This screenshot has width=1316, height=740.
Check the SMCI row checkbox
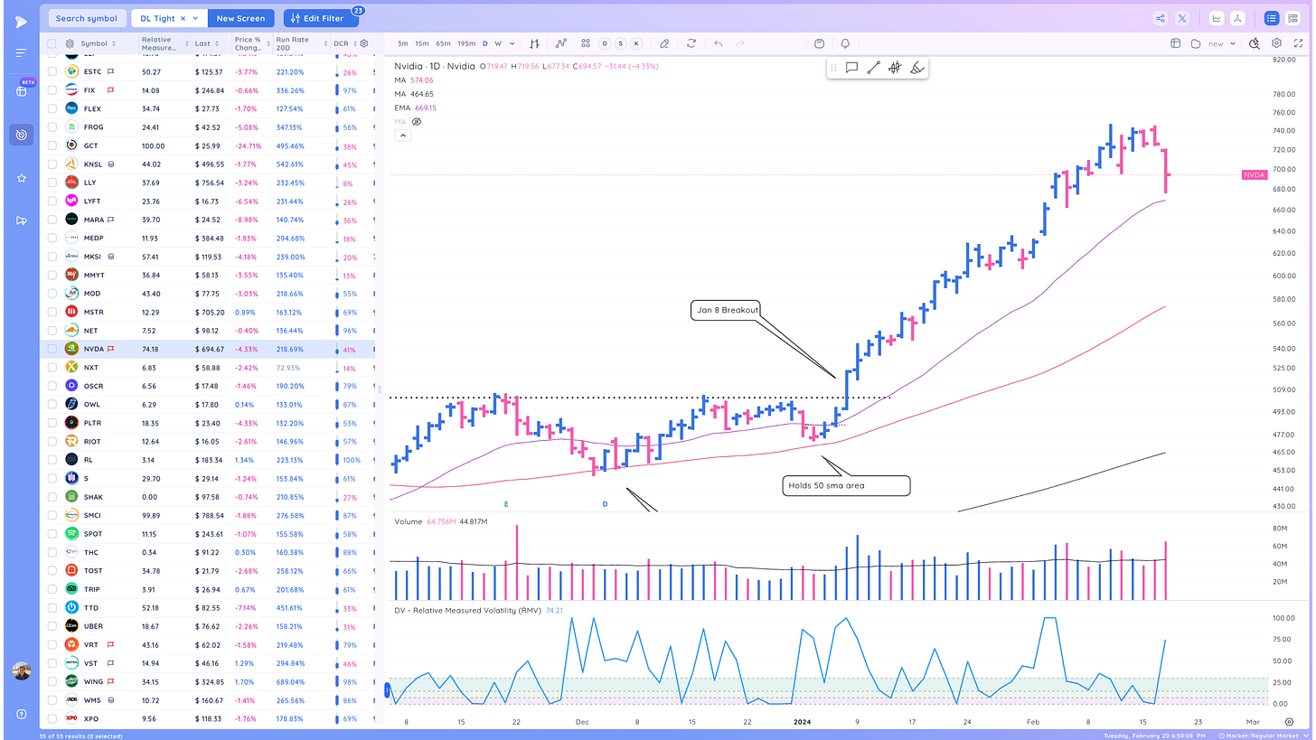(52, 515)
